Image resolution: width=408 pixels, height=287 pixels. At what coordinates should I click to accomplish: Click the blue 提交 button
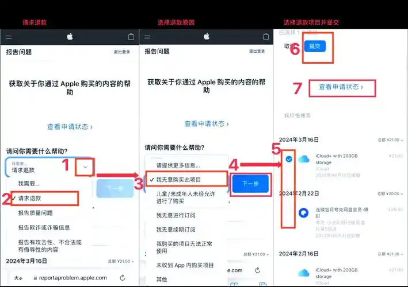(x=315, y=46)
